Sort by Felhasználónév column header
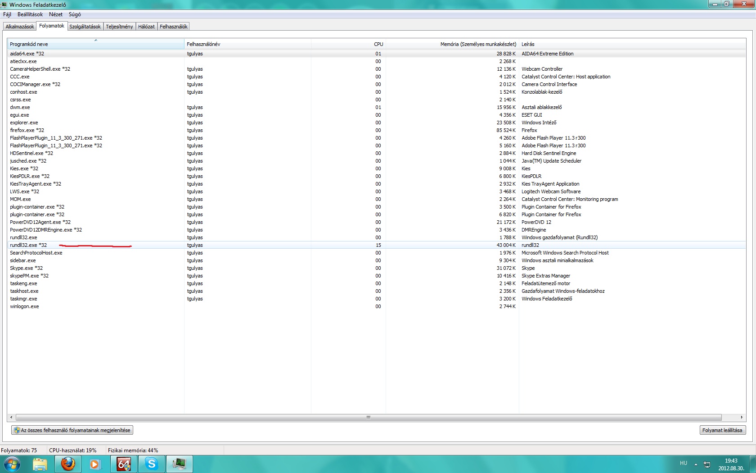756x473 pixels. (x=247, y=44)
